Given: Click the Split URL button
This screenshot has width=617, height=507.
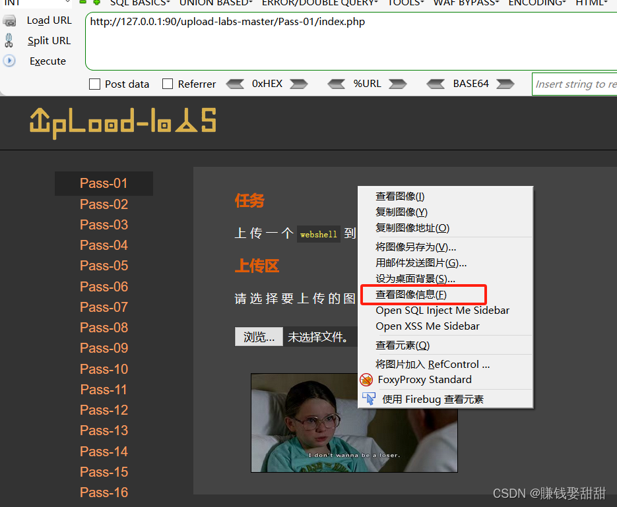Looking at the screenshot, I should pos(49,40).
